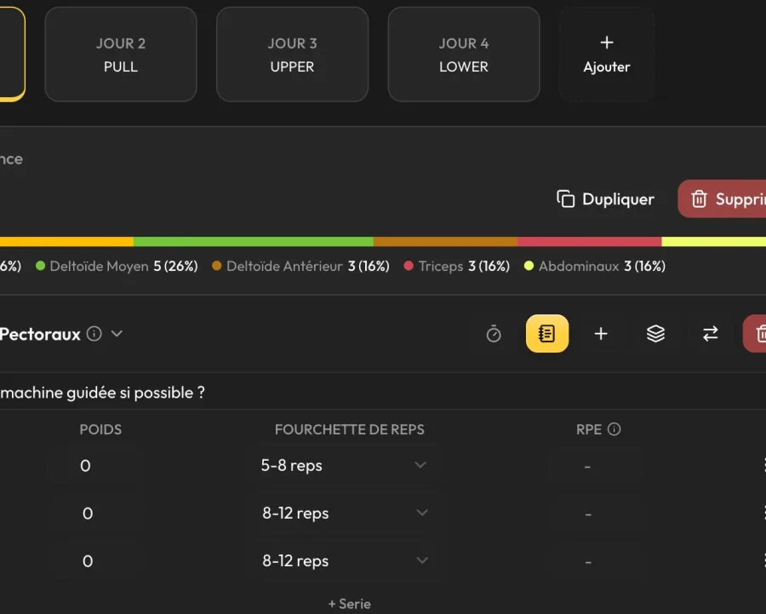This screenshot has height=614, width=766.
Task: Click the Deltoïde Antérieur 3 (16%) legend
Action: point(300,266)
